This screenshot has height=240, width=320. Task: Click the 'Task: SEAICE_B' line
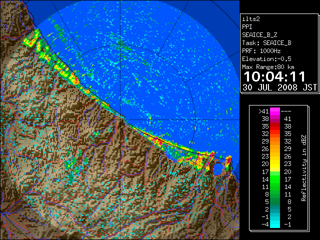click(x=266, y=43)
